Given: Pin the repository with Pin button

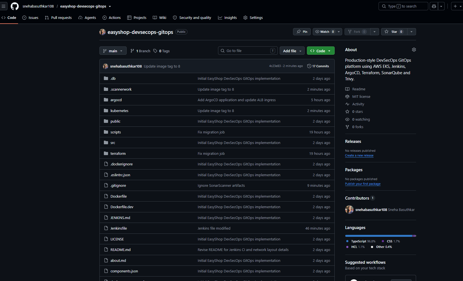Looking at the screenshot, I should pos(302,32).
